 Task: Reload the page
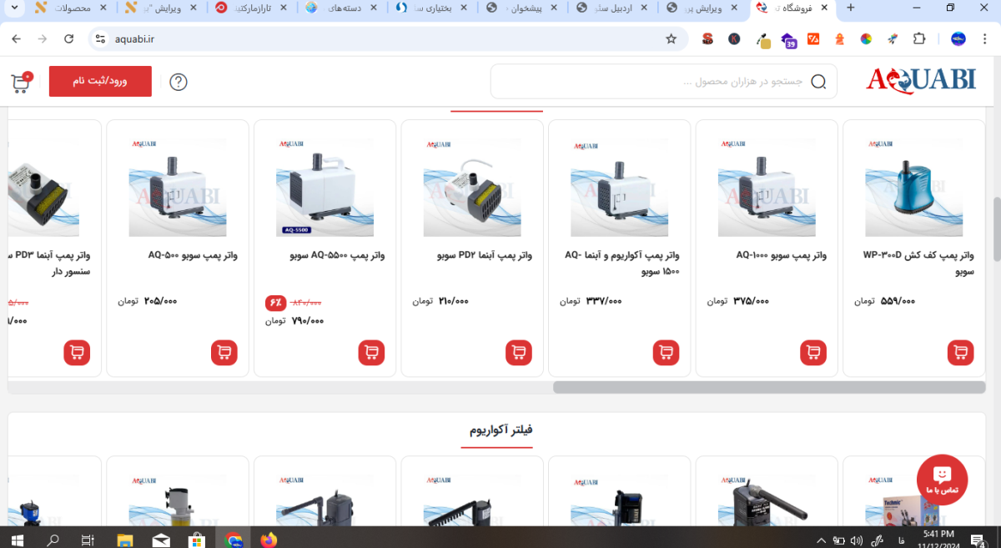tap(69, 39)
